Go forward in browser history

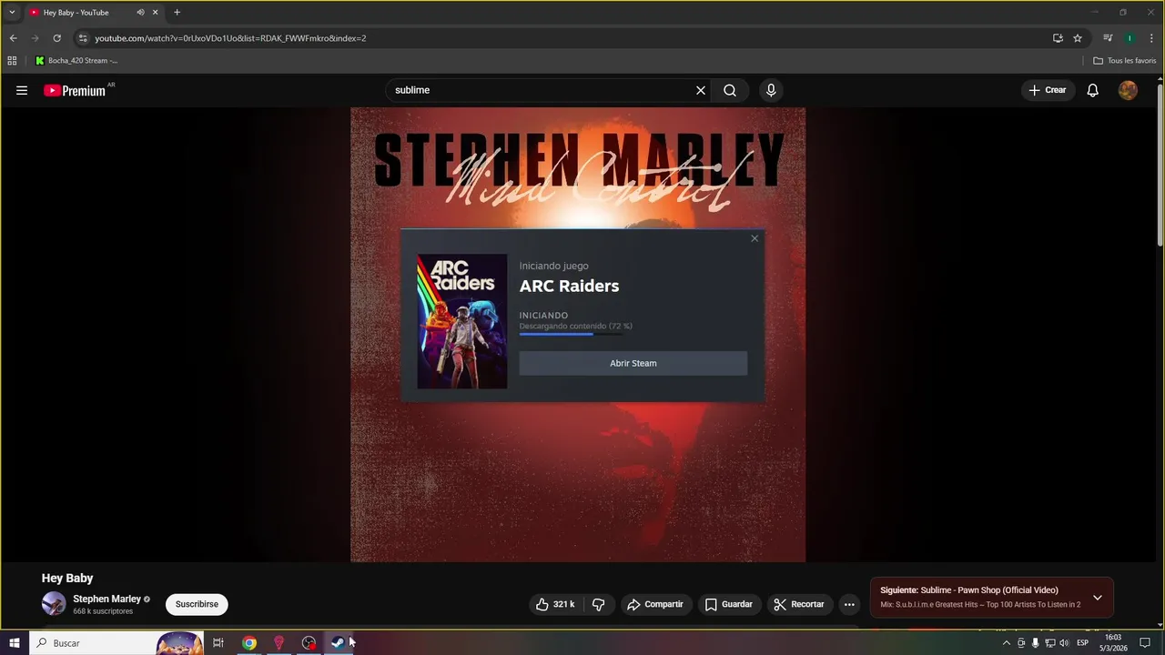[x=35, y=38]
